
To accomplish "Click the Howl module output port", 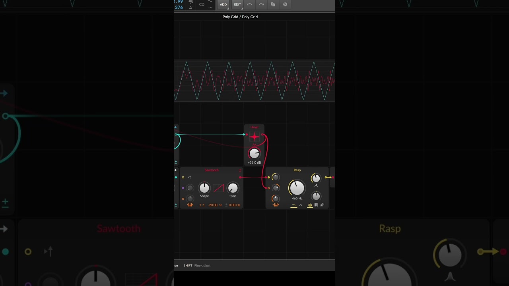I will 262,135.
